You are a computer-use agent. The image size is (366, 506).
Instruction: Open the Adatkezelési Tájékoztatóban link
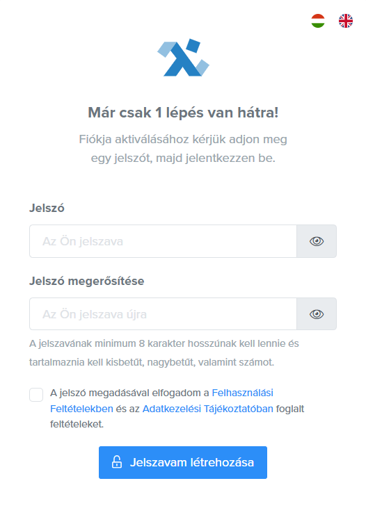[x=208, y=409]
